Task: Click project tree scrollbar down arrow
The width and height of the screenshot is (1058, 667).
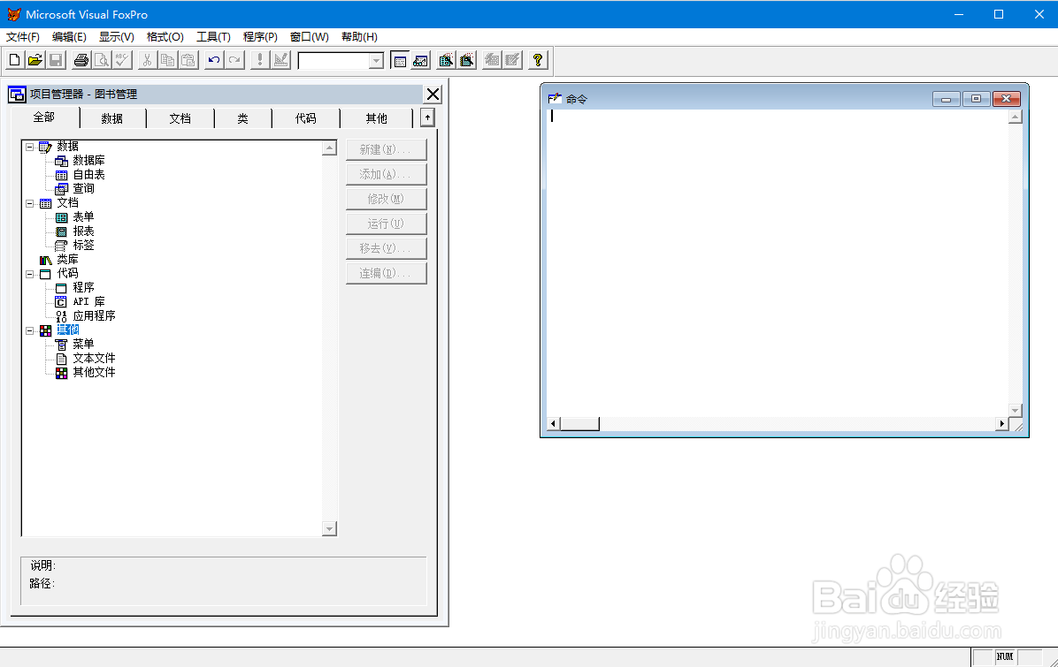Action: tap(329, 529)
